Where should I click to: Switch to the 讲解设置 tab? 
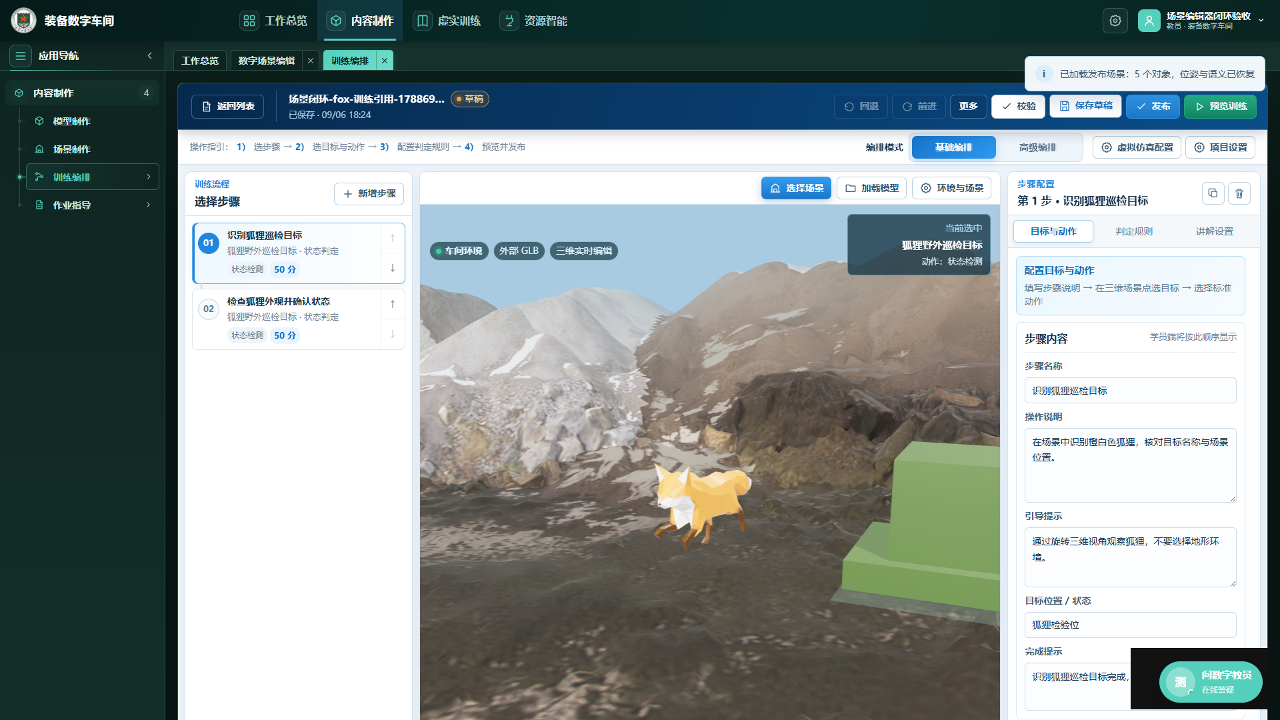click(x=1214, y=231)
